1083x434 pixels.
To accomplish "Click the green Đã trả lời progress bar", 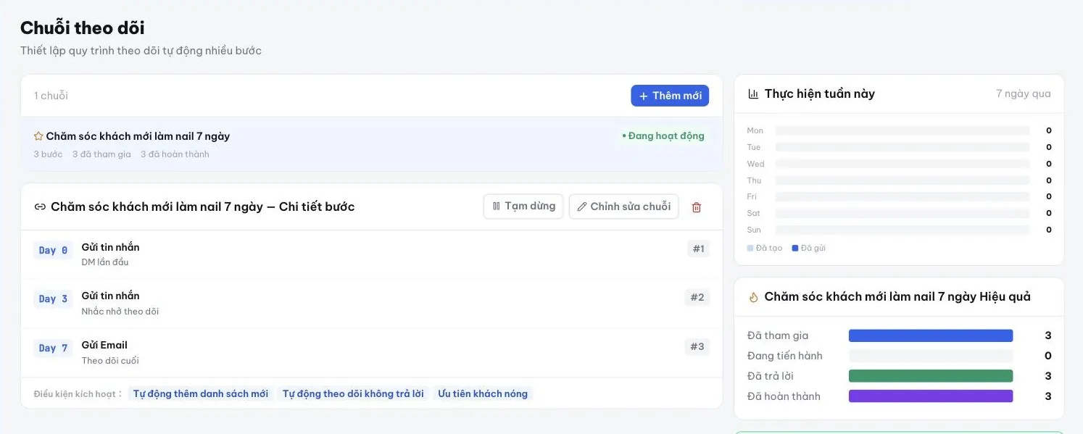I will point(931,376).
